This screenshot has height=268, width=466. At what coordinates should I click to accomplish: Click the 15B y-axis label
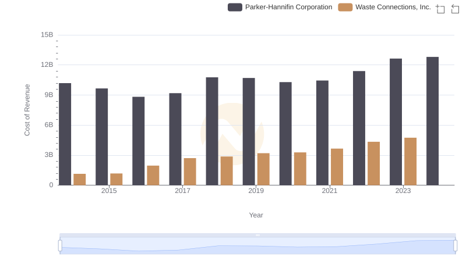tap(47, 35)
